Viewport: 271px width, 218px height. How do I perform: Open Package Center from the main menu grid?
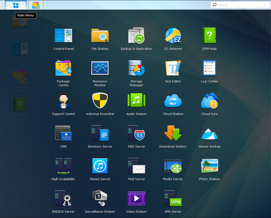pyautogui.click(x=63, y=73)
